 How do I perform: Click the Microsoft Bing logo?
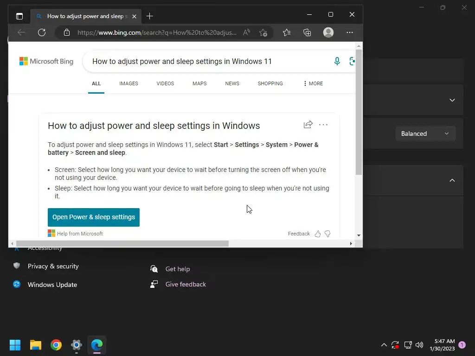tap(46, 62)
